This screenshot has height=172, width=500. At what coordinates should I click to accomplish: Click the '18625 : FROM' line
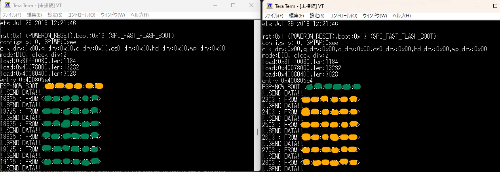point(51,99)
